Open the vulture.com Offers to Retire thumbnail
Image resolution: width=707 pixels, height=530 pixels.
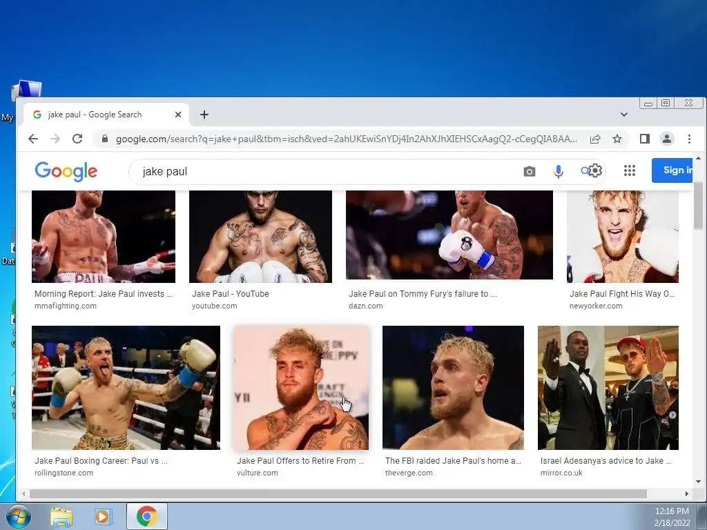coord(301,388)
